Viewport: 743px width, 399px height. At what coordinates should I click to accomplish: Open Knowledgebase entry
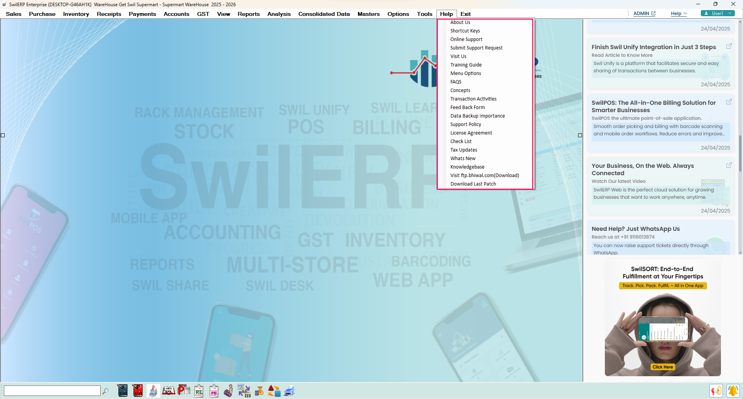467,167
